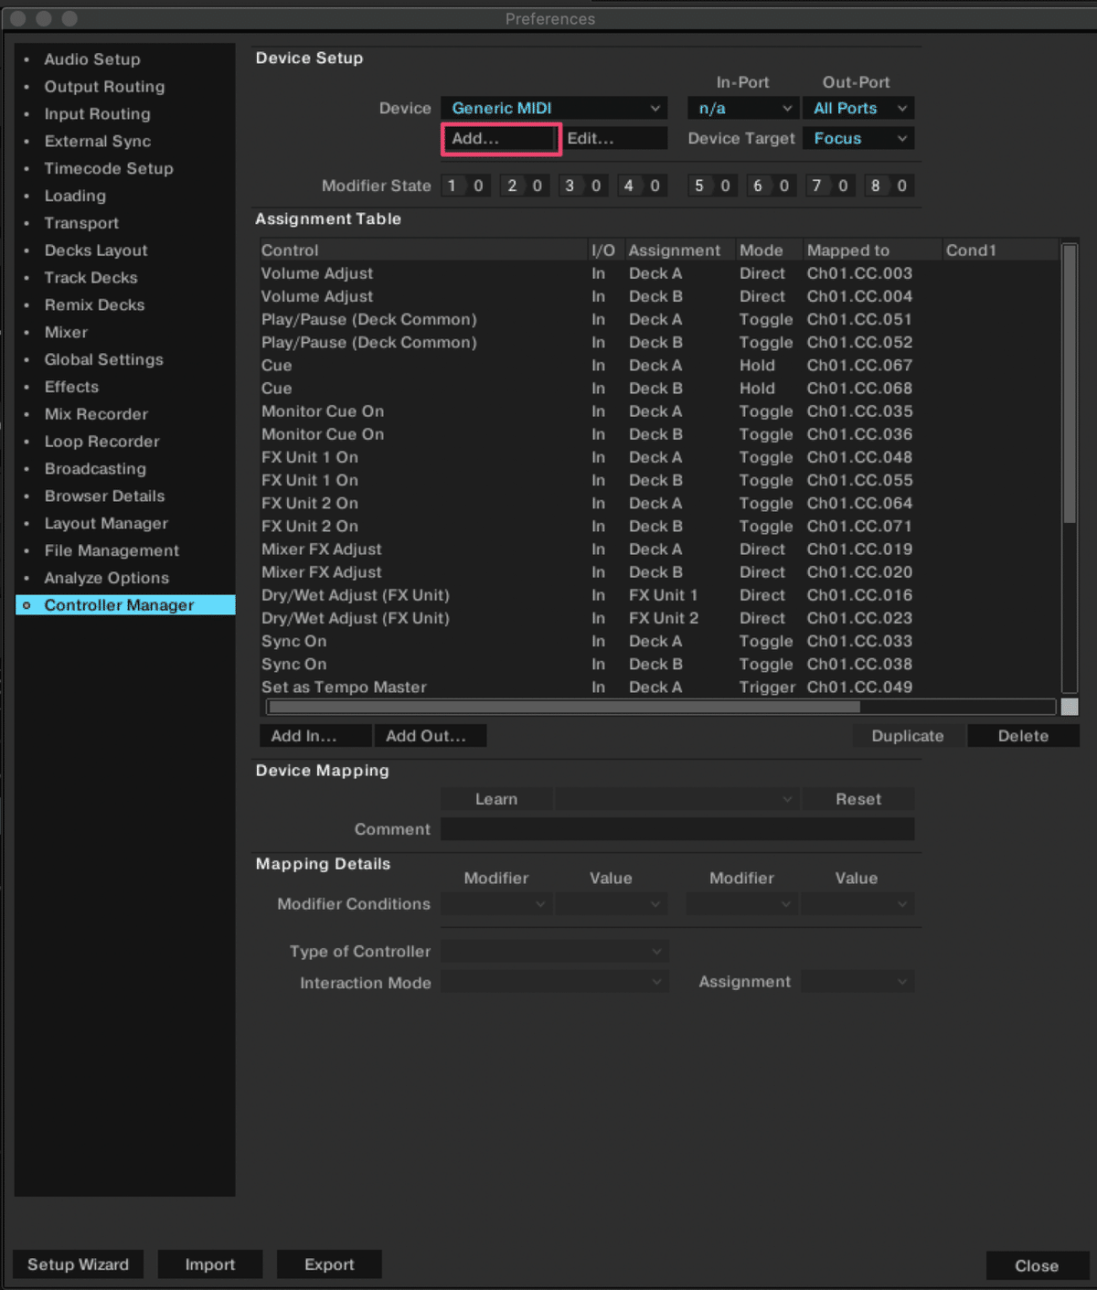Open the Mixer preferences

pyautogui.click(x=66, y=333)
